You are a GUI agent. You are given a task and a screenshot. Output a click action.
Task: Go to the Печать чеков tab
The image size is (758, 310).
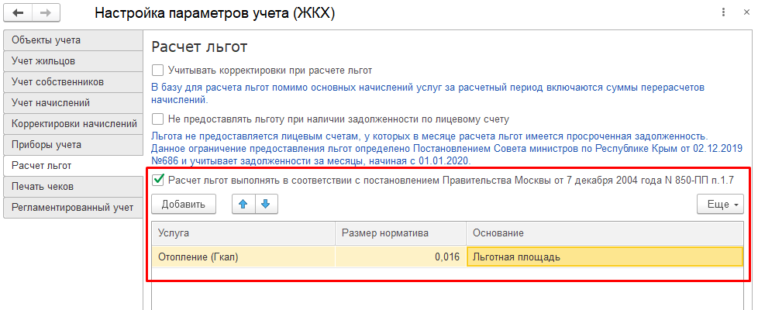[72, 186]
